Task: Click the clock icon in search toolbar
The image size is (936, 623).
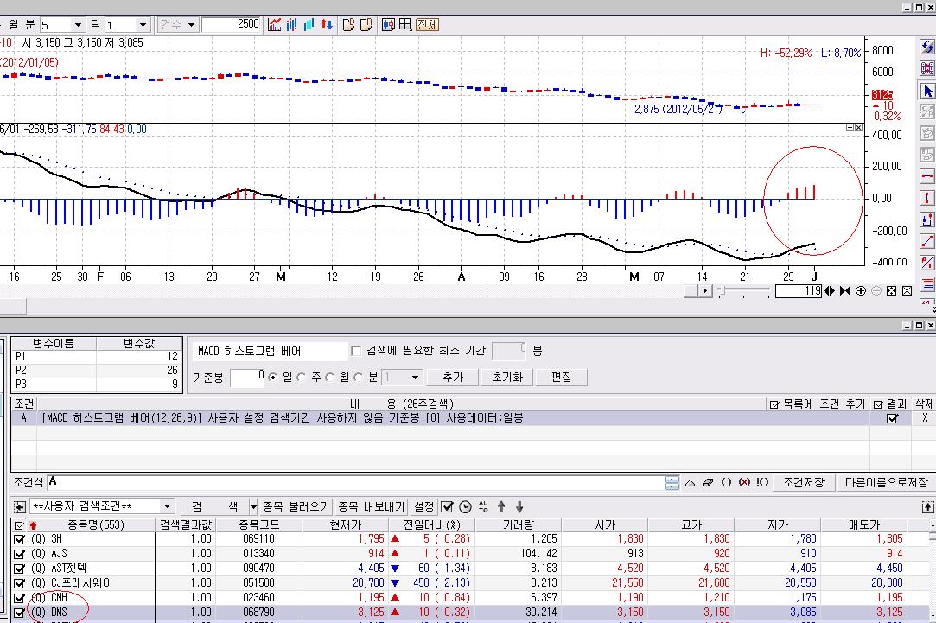Action: click(x=466, y=507)
